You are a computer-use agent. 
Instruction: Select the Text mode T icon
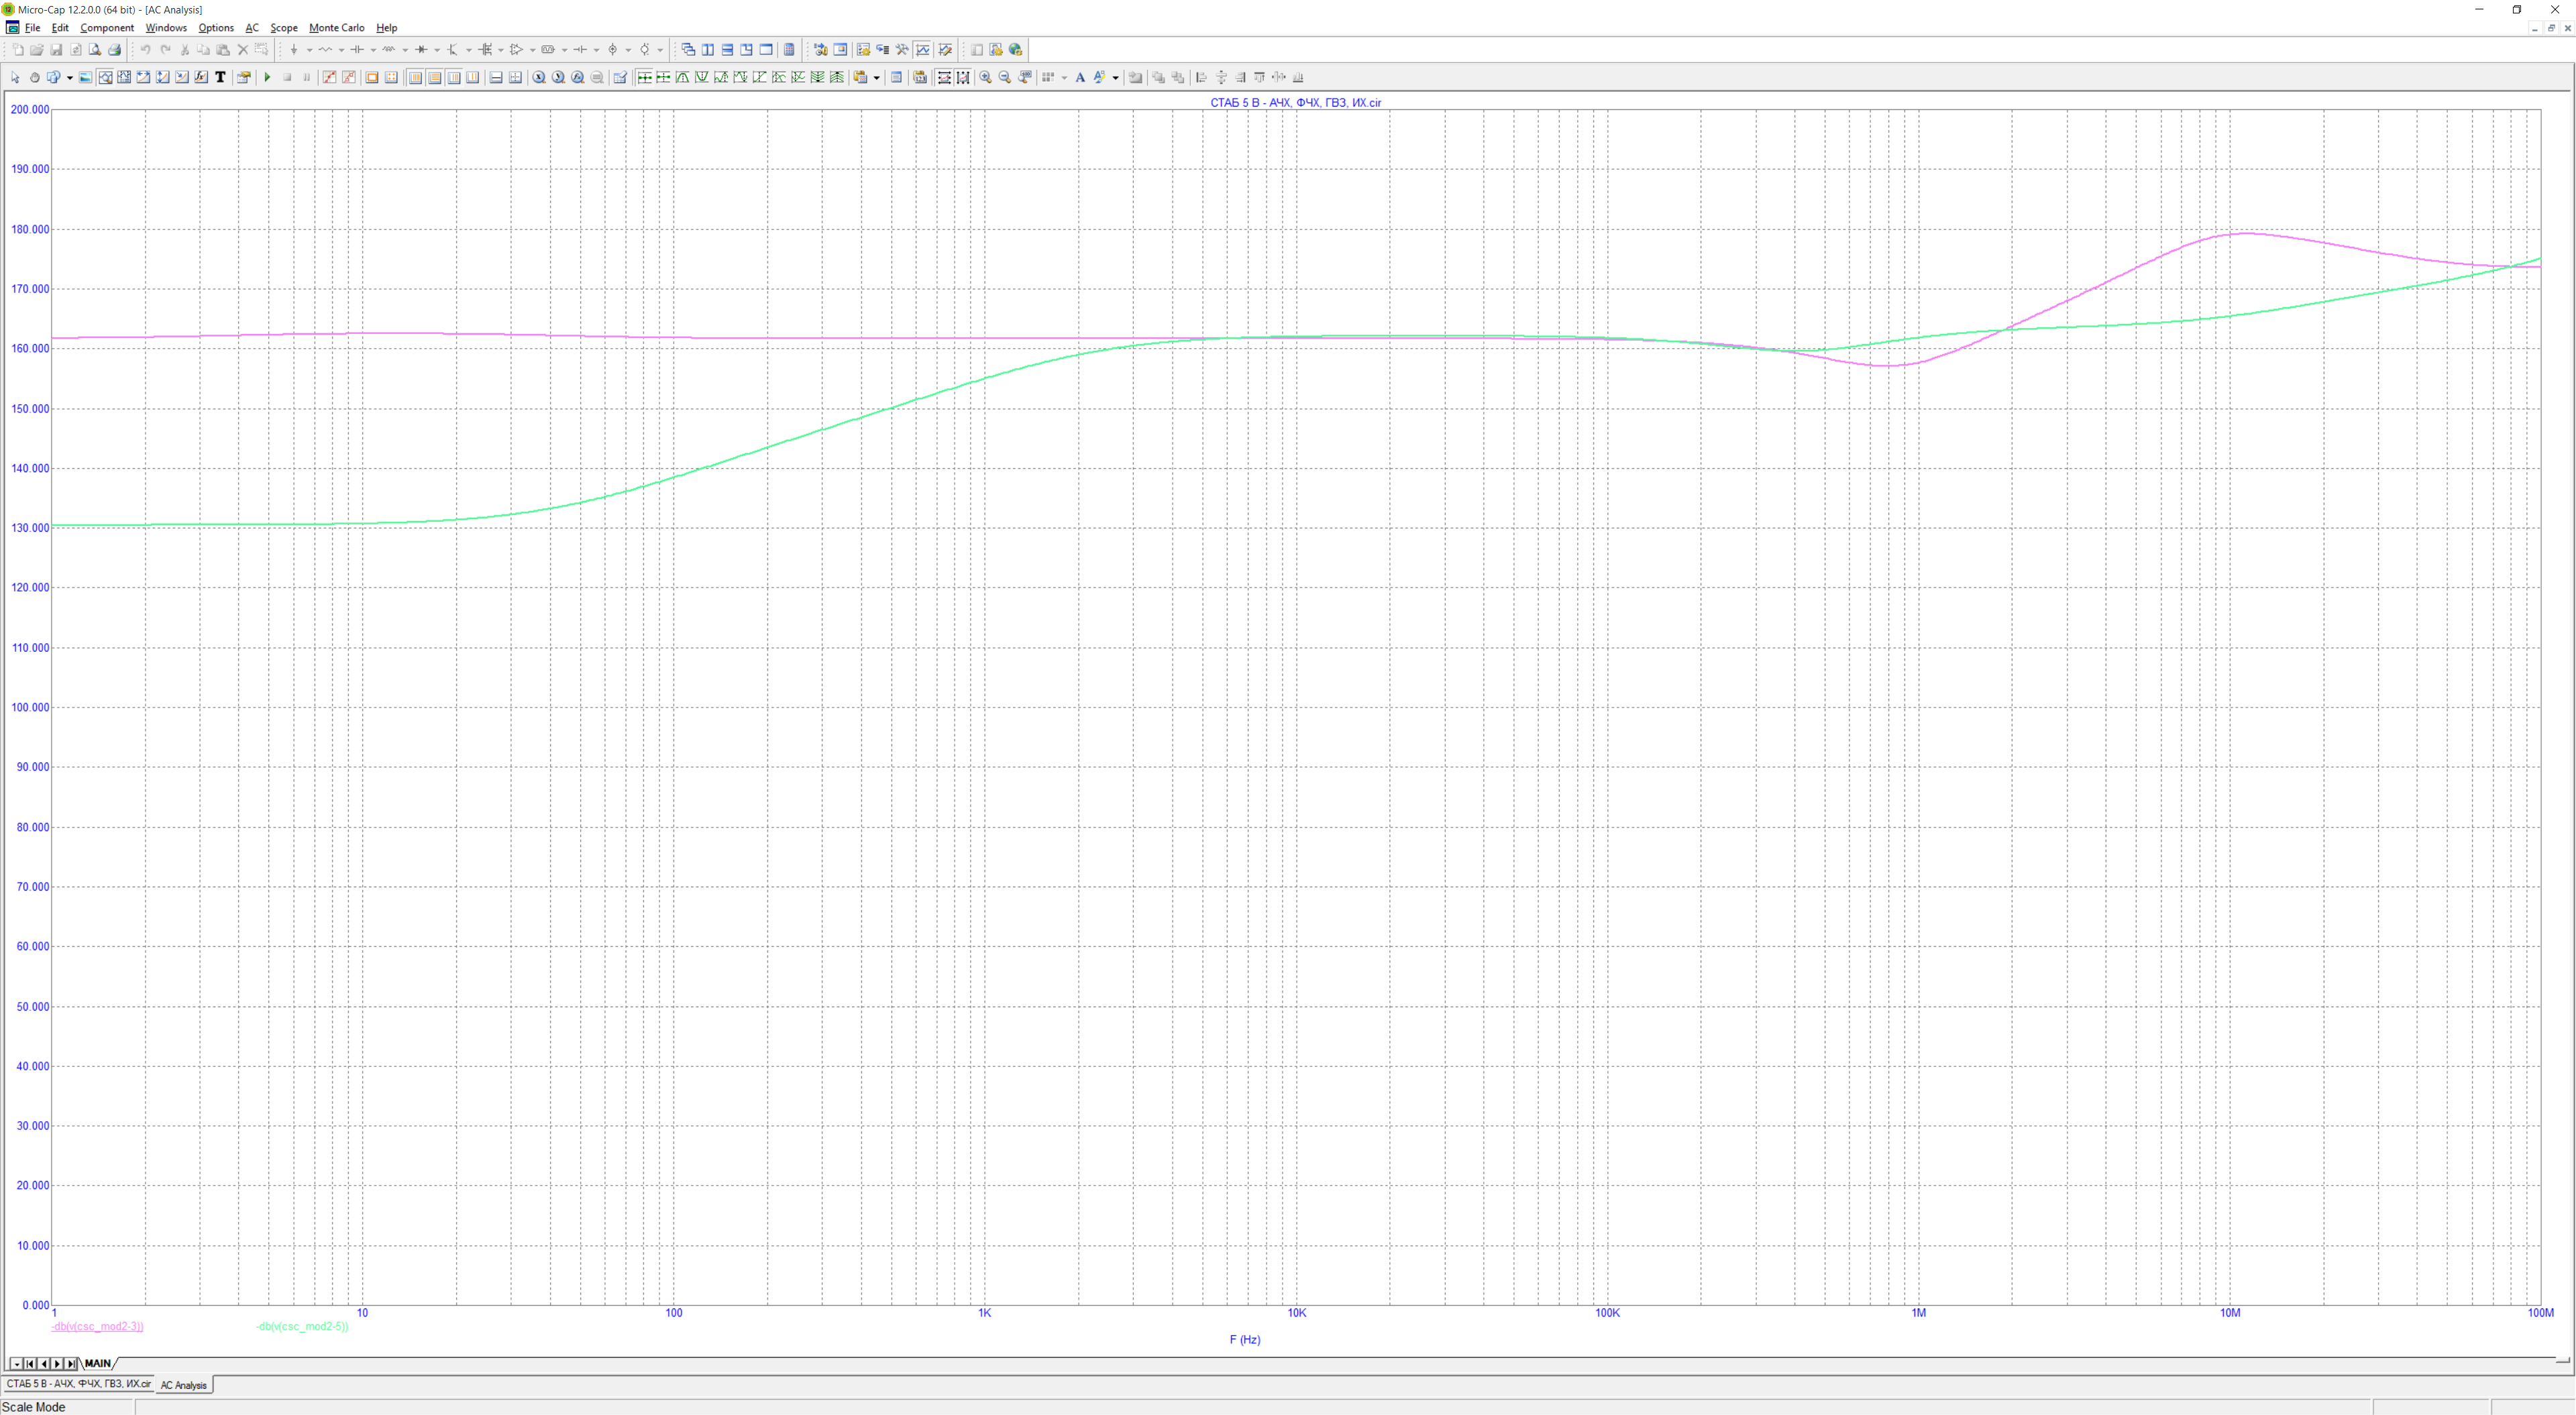[x=220, y=77]
